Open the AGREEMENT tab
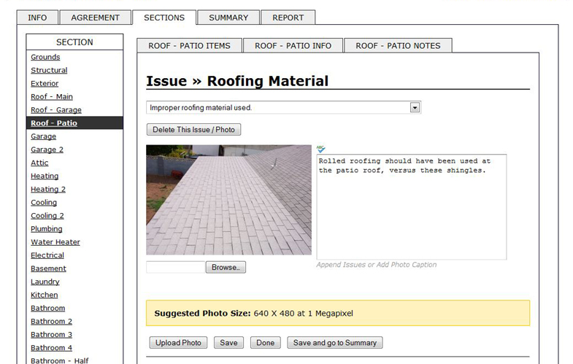 pyautogui.click(x=95, y=18)
